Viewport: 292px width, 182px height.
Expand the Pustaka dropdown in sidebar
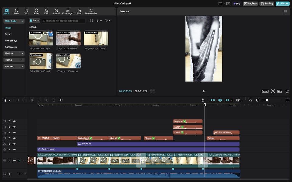pos(14,66)
